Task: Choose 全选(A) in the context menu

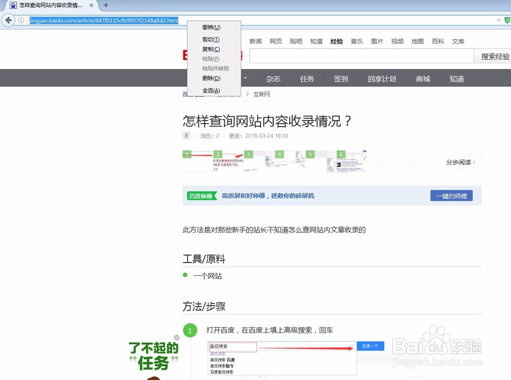Action: pos(214,90)
